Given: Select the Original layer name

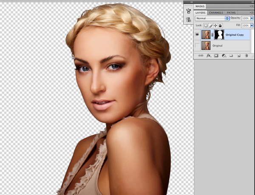Looking at the screenshot, I should (218, 46).
